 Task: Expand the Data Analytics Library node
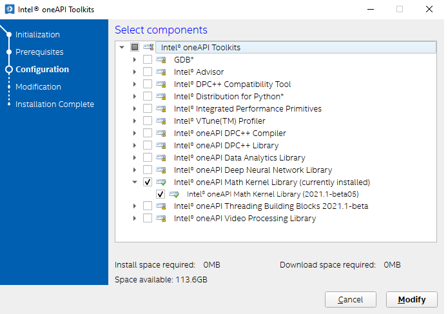(135, 158)
